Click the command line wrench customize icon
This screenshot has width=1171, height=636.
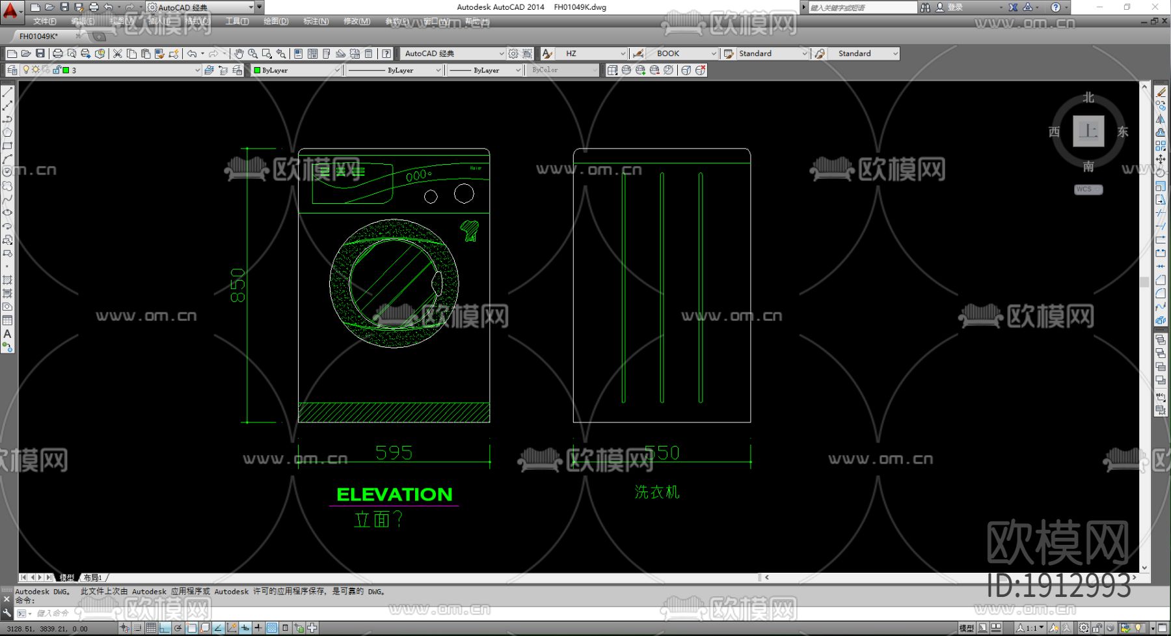(7, 613)
